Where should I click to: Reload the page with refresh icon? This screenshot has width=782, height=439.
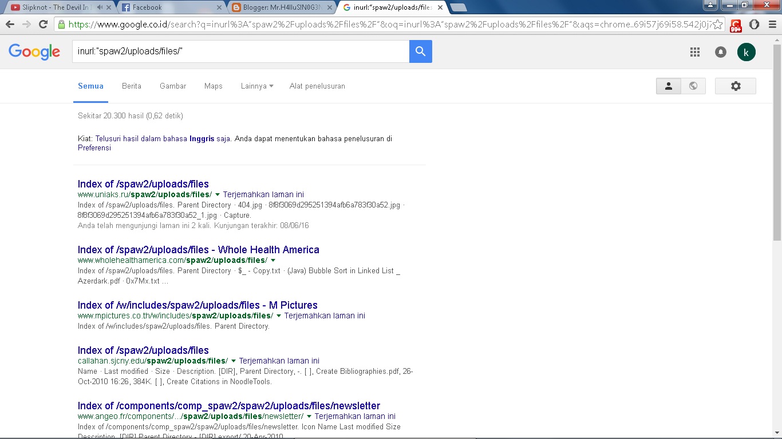pyautogui.click(x=43, y=24)
